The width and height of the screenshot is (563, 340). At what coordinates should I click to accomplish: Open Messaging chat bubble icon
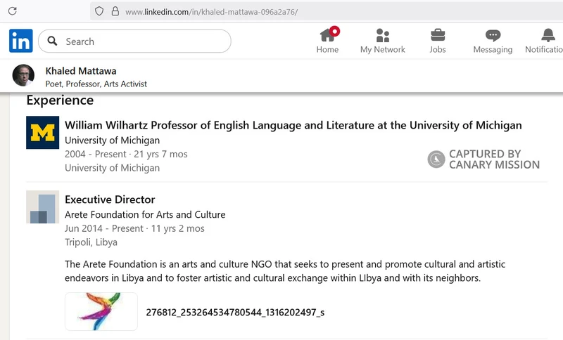pos(493,35)
